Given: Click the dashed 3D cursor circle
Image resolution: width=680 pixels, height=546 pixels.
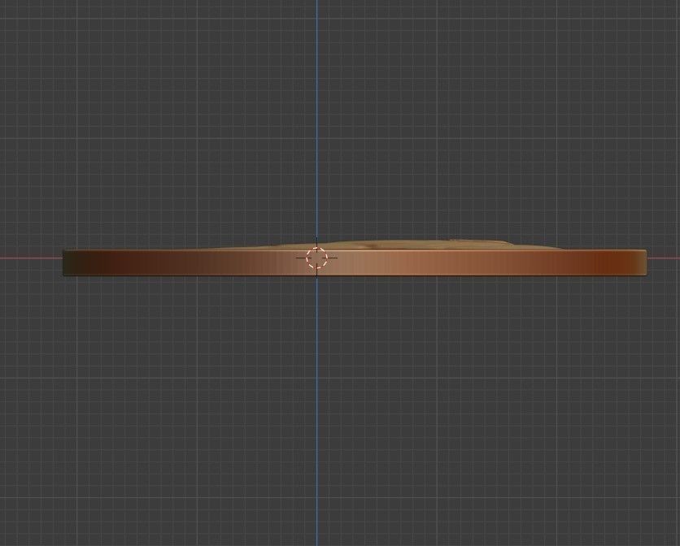Looking at the screenshot, I should pyautogui.click(x=317, y=258).
